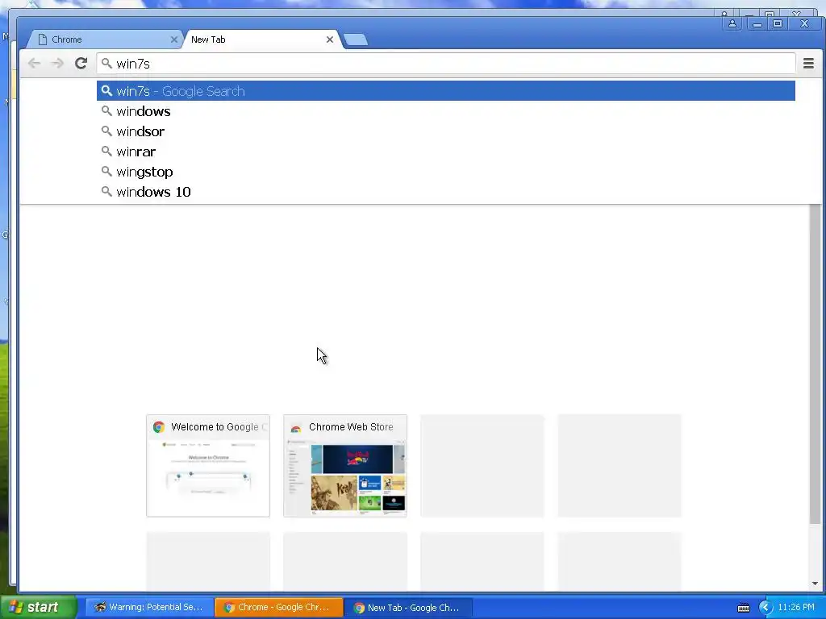Open the Chrome hamburger menu

tap(808, 64)
